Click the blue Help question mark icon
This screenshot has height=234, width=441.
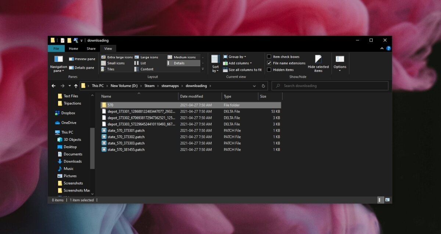388,48
